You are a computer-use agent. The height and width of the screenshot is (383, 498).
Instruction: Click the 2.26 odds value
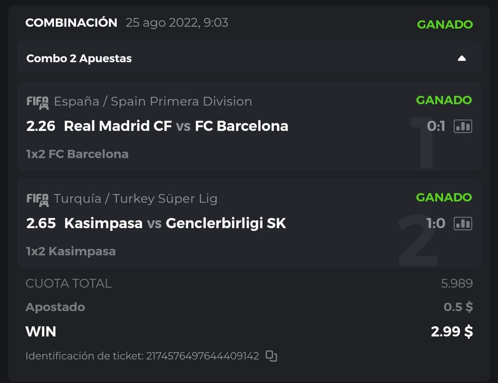(x=41, y=126)
